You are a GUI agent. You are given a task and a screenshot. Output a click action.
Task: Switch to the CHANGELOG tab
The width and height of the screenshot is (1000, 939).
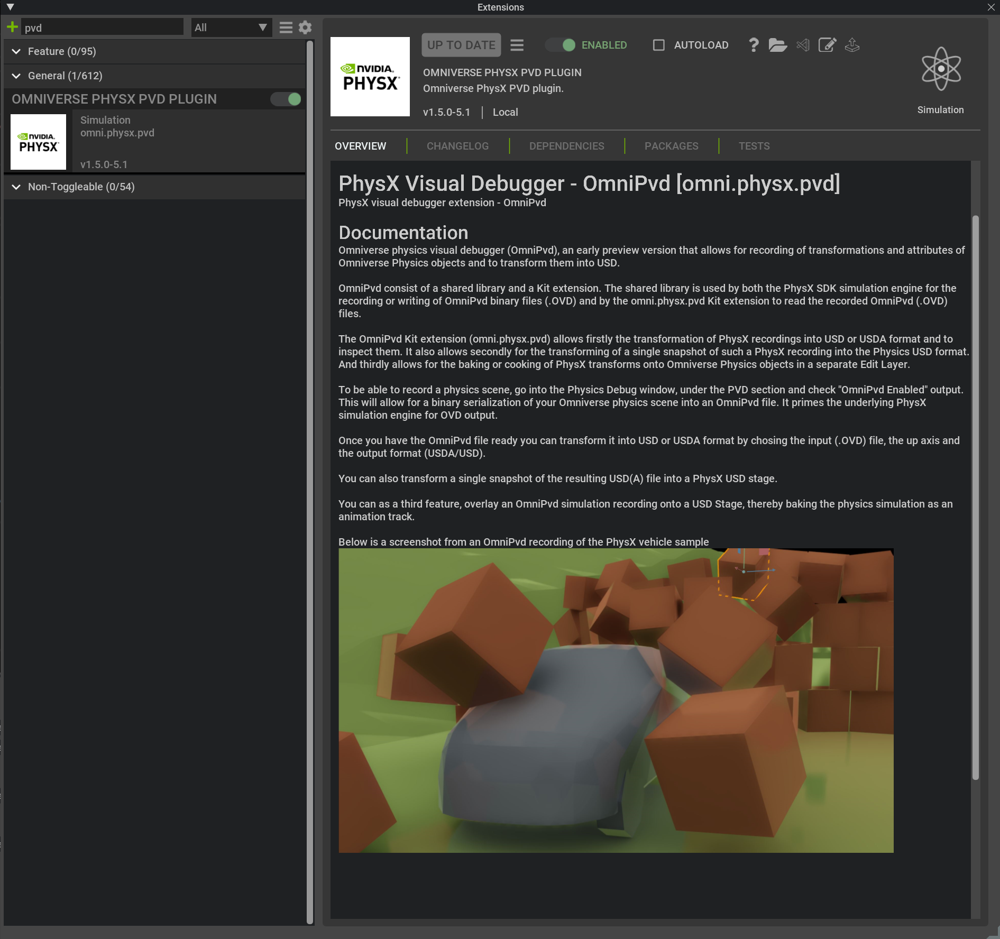point(457,146)
